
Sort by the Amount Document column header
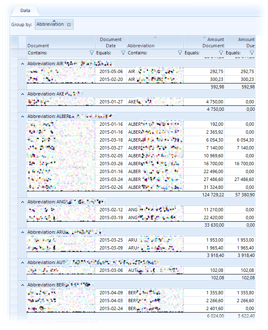(x=204, y=42)
